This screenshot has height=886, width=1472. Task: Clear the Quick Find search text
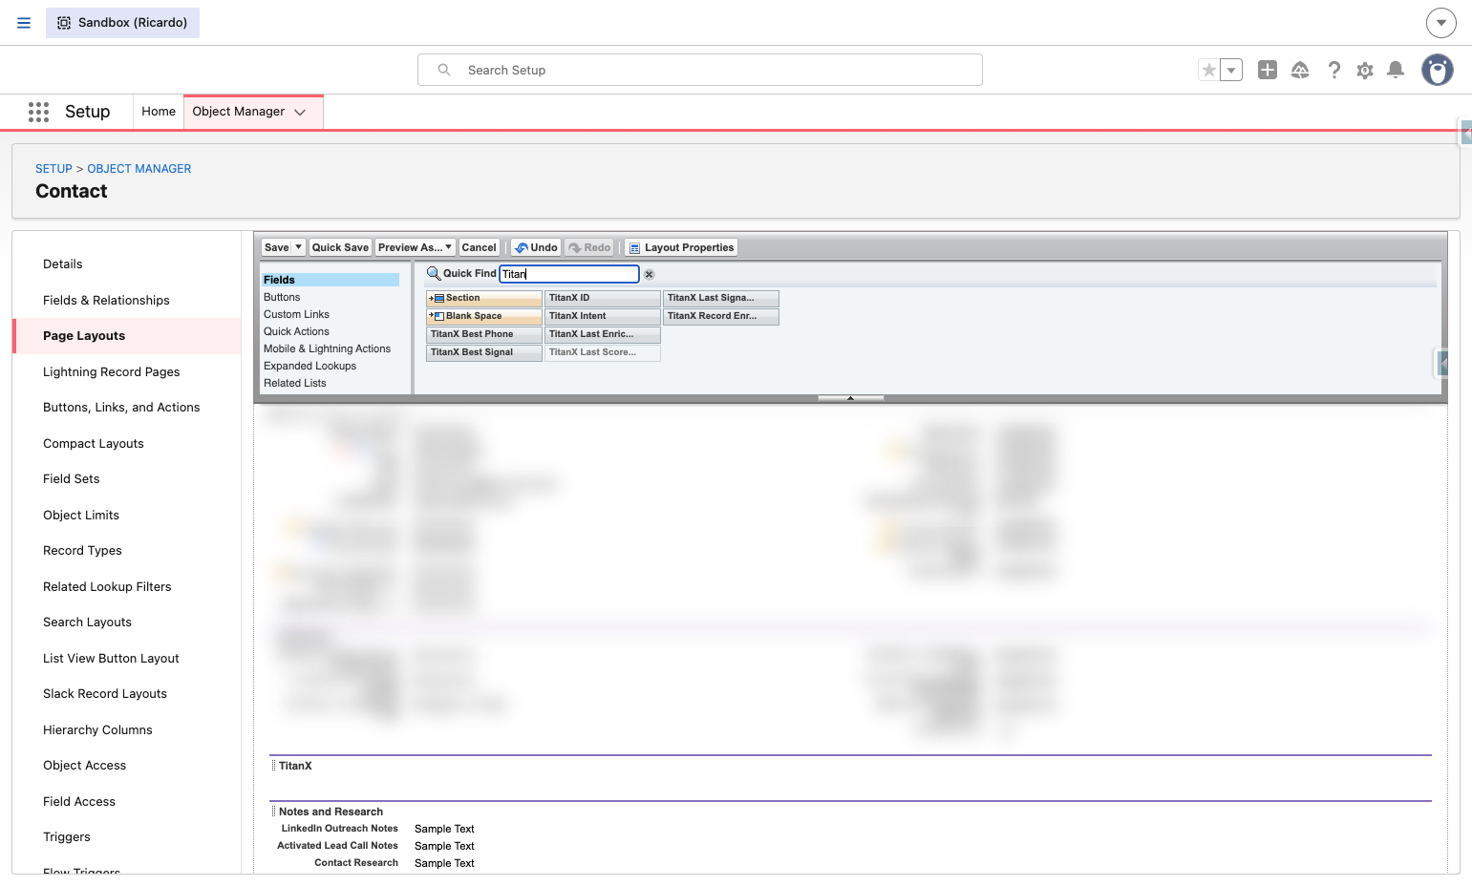[x=649, y=274]
